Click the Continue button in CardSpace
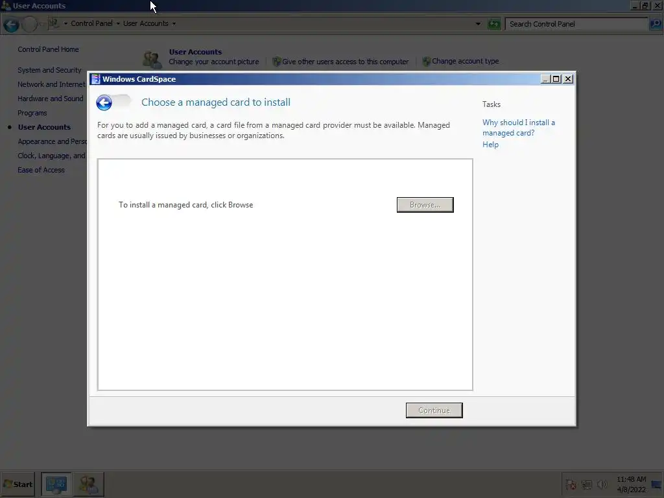664x498 pixels. 434,410
